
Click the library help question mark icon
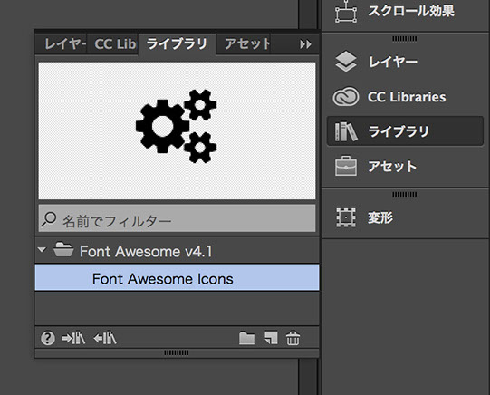point(48,338)
